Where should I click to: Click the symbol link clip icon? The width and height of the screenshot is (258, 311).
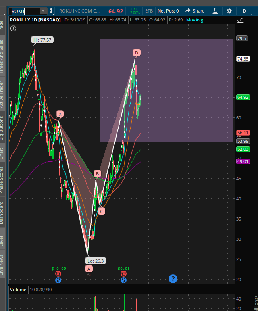(x=52, y=11)
